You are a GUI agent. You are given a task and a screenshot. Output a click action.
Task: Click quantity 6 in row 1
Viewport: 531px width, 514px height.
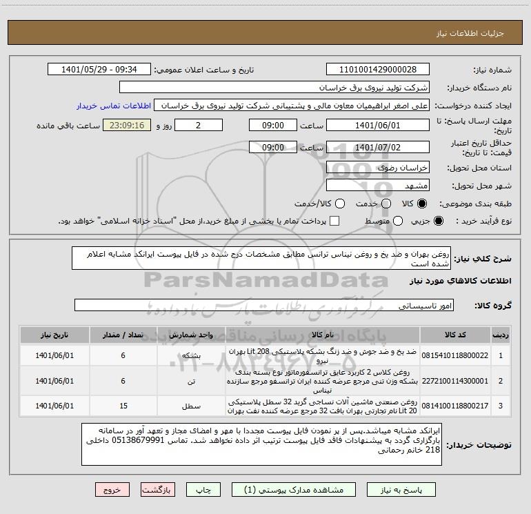click(x=123, y=355)
